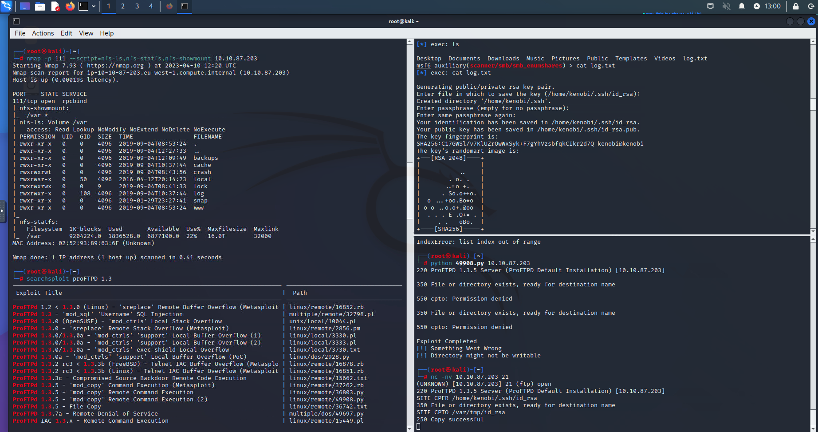
Task: Click the path 'linux/remote/36742.txt'
Action: tap(328, 407)
